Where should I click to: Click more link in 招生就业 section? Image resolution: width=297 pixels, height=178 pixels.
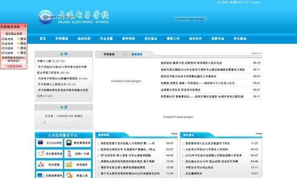pyautogui.click(x=259, y=133)
